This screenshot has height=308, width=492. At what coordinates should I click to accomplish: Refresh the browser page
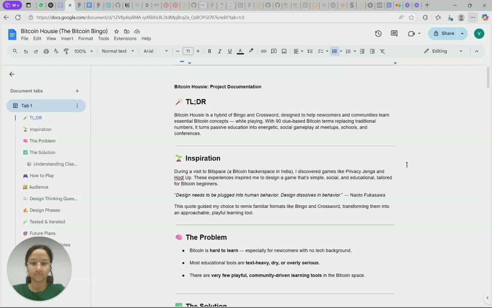18,17
